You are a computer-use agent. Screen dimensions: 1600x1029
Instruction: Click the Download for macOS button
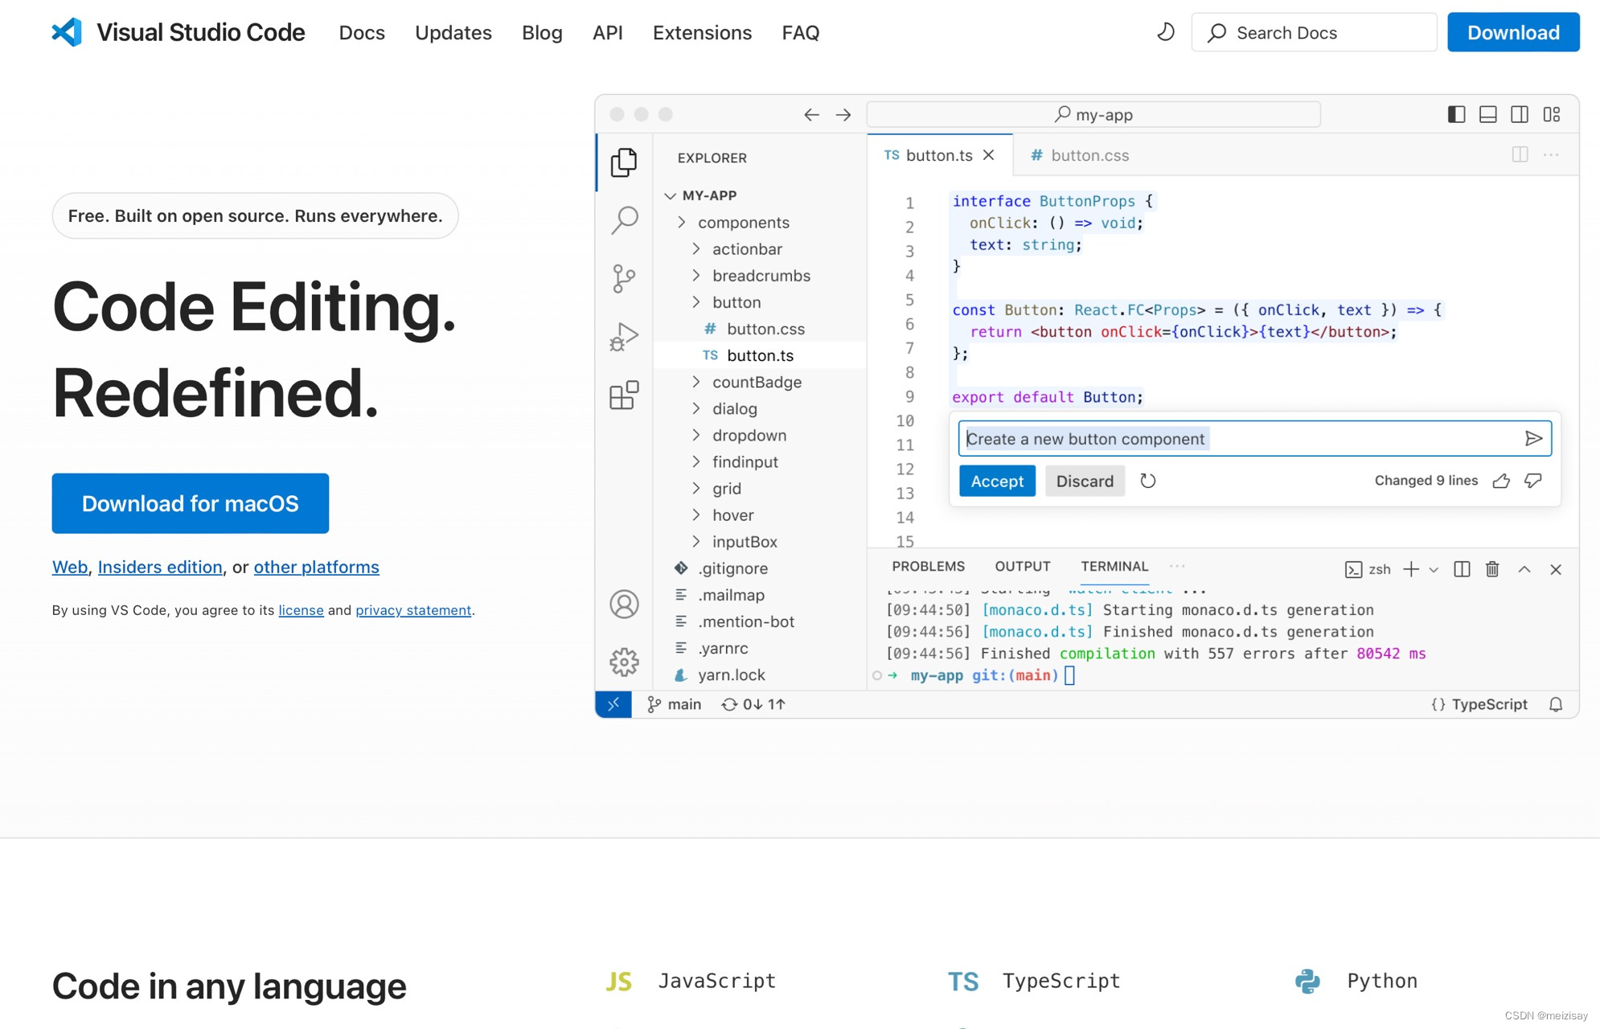[x=191, y=503]
